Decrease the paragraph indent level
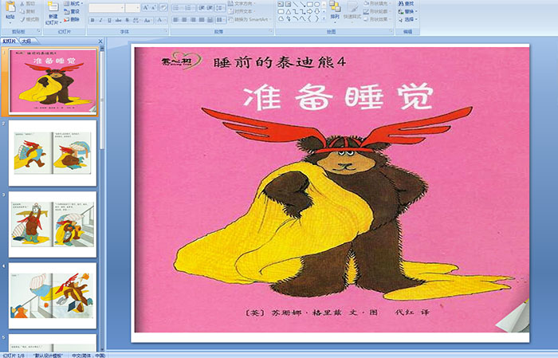This screenshot has height=358, width=558. click(201, 7)
